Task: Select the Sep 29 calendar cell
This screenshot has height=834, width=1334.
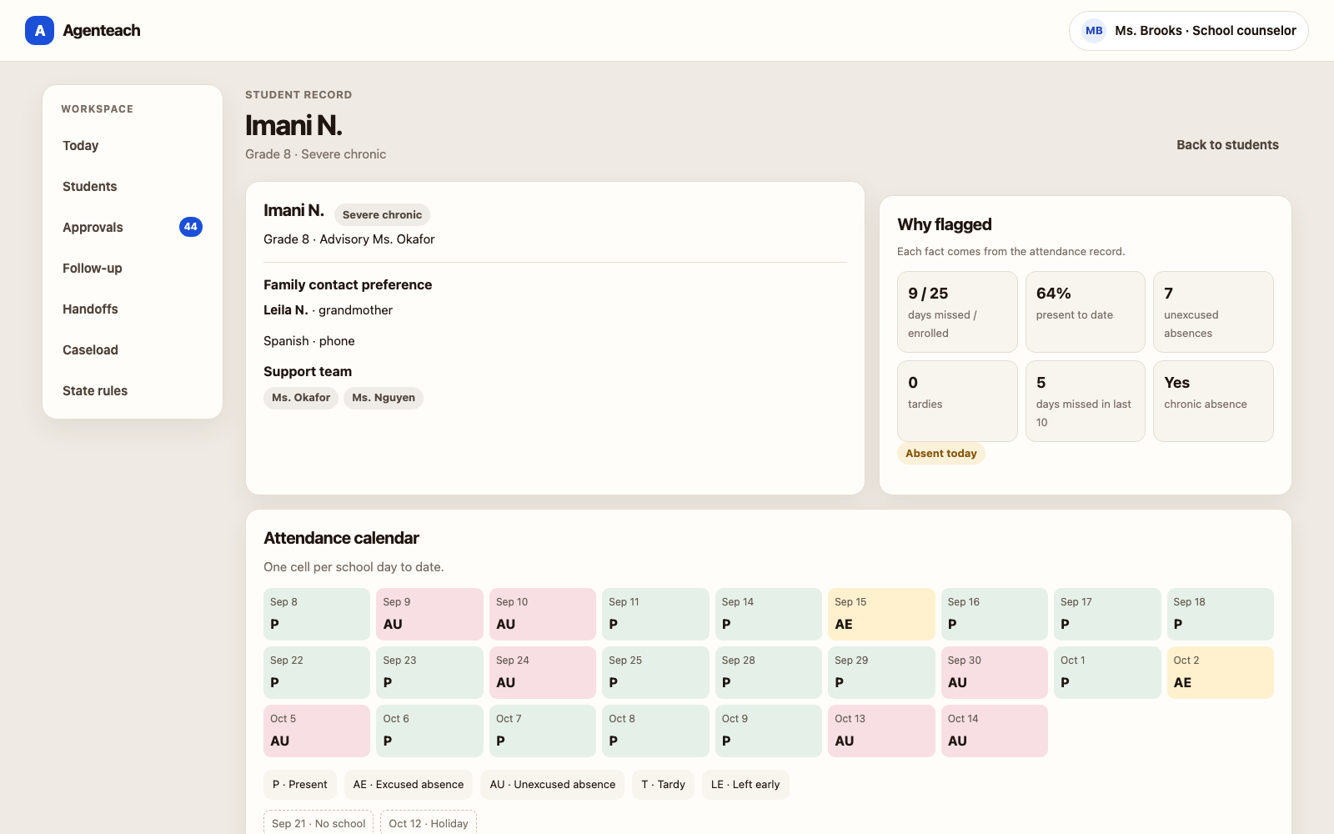Action: coord(881,673)
